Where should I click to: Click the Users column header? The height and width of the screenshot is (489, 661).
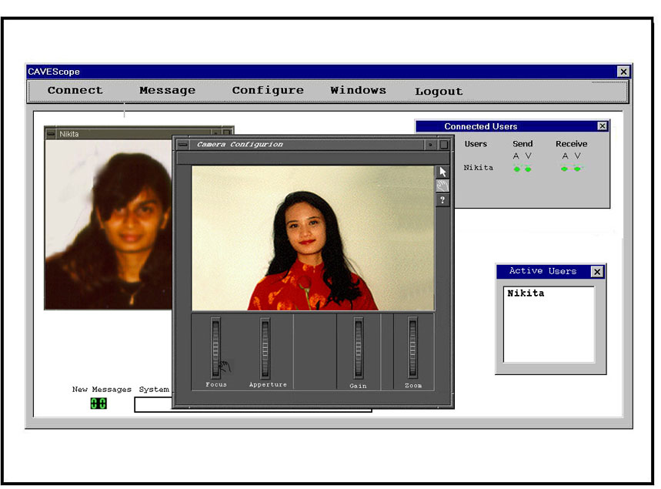[476, 144]
